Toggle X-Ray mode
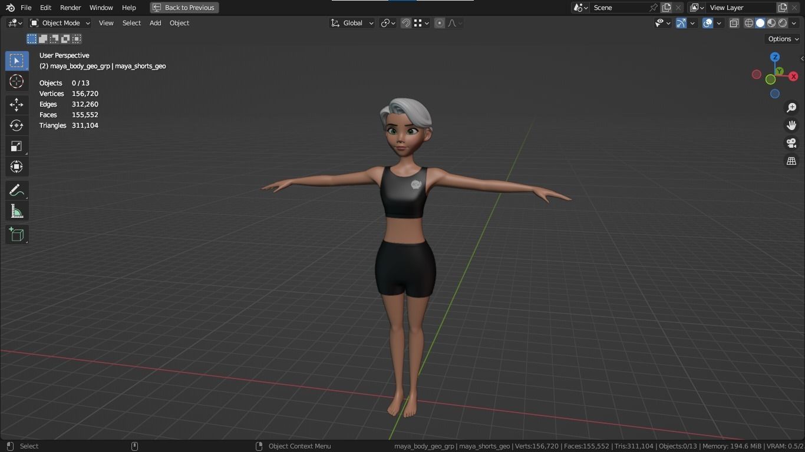The height and width of the screenshot is (452, 805). coord(734,23)
